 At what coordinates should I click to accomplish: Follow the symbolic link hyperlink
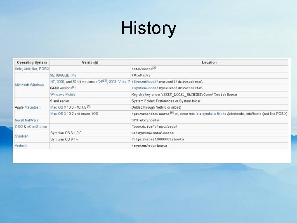[212, 114]
